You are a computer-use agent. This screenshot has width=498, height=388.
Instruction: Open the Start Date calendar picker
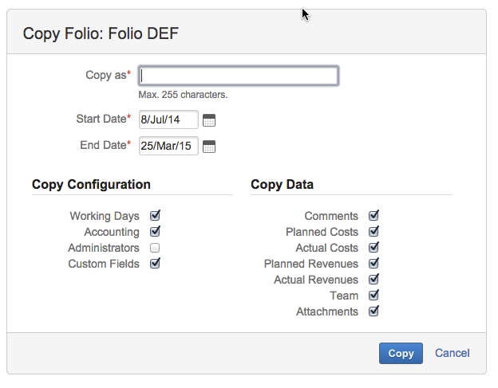coord(209,120)
